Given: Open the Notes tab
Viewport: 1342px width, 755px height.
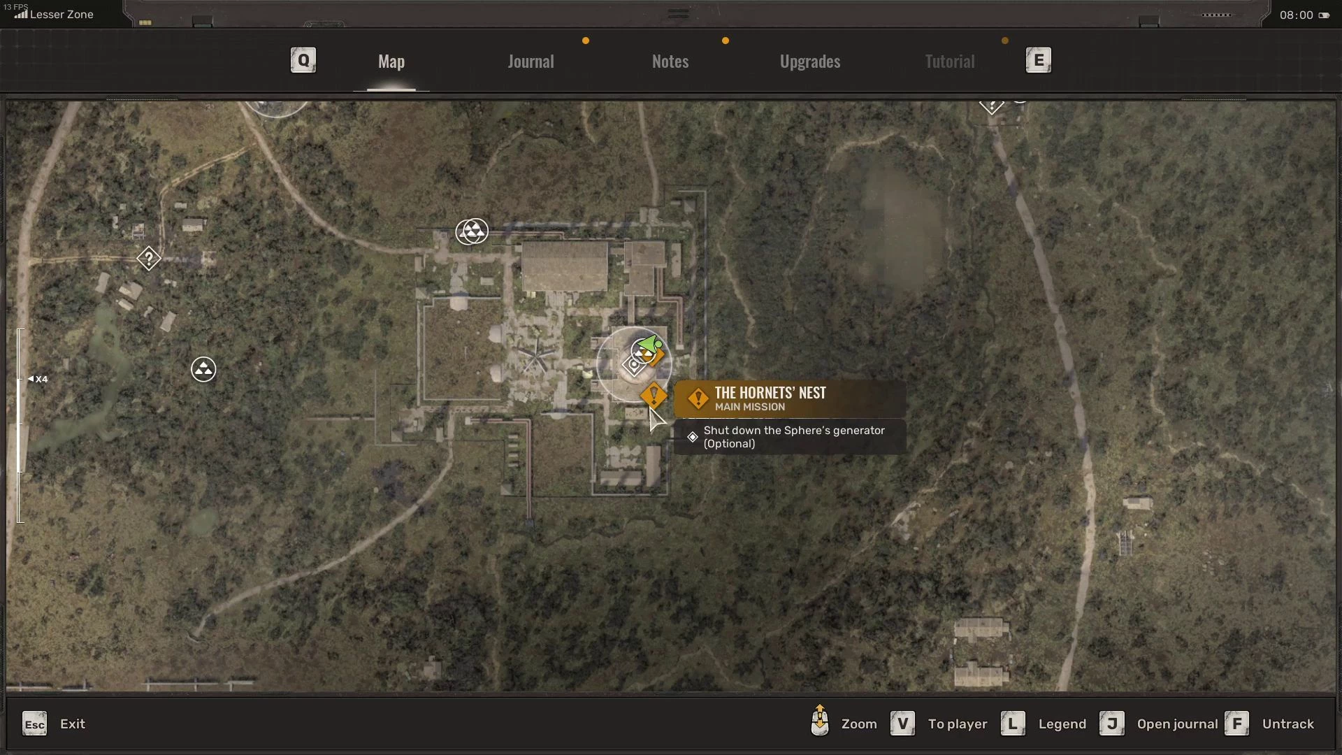Looking at the screenshot, I should coord(670,62).
